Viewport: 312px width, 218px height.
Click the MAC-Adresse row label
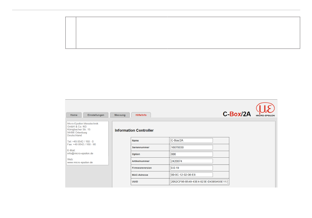coord(140,175)
